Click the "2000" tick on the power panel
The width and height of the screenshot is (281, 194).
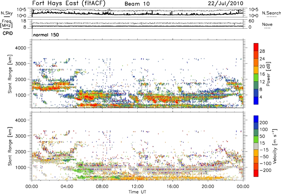tap(21, 79)
